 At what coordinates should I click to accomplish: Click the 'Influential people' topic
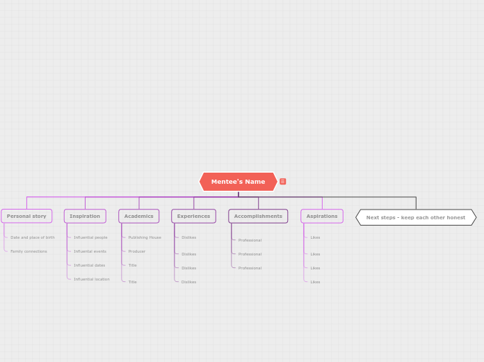pos(90,237)
